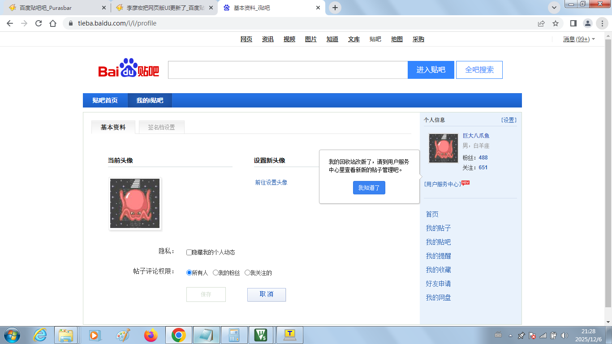The image size is (612, 344).
Task: Click the 前往设置头像 link
Action: point(271,182)
